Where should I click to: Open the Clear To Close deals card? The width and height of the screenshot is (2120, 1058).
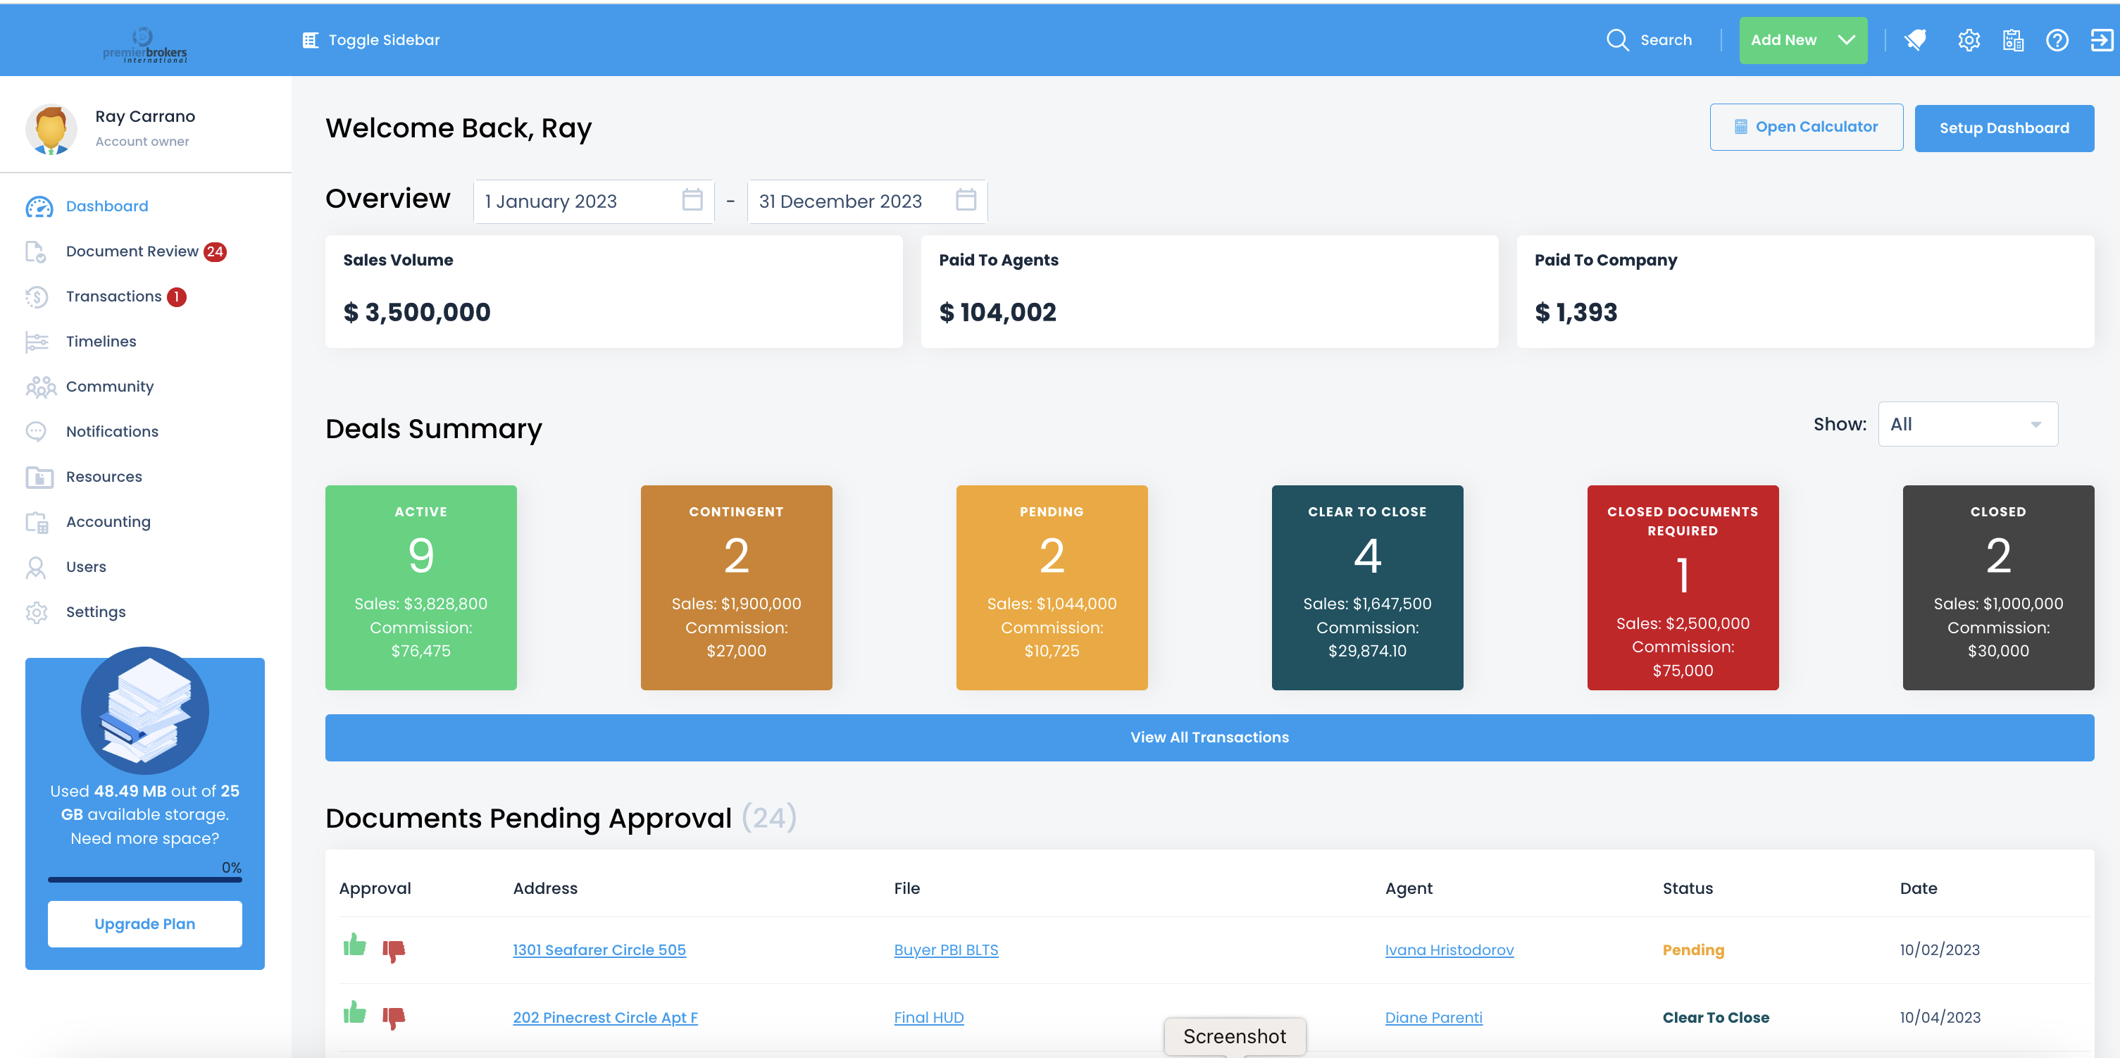click(x=1367, y=588)
